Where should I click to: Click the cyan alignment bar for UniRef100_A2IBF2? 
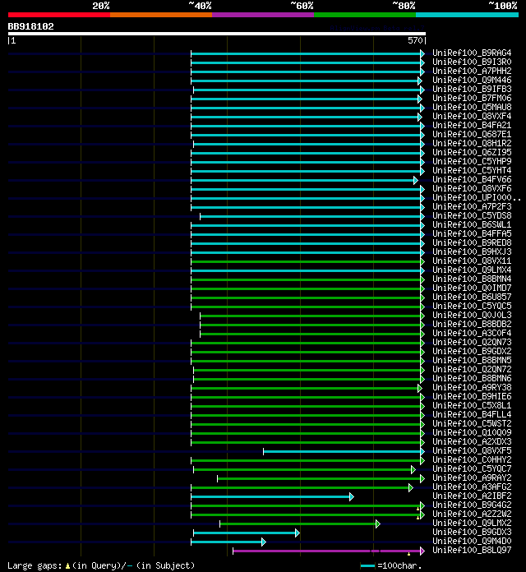pyautogui.click(x=273, y=497)
